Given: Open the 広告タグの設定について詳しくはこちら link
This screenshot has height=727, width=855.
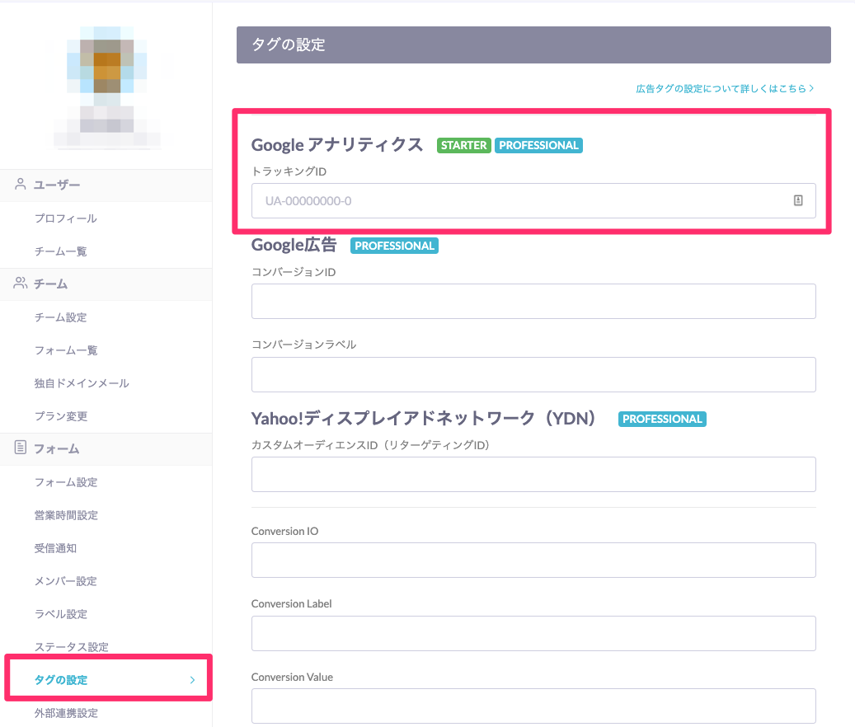Looking at the screenshot, I should (x=724, y=88).
